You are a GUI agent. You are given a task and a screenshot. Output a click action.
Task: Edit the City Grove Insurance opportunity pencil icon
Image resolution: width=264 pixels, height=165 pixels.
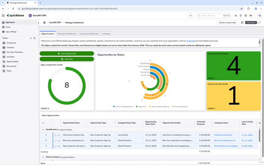click(55, 135)
